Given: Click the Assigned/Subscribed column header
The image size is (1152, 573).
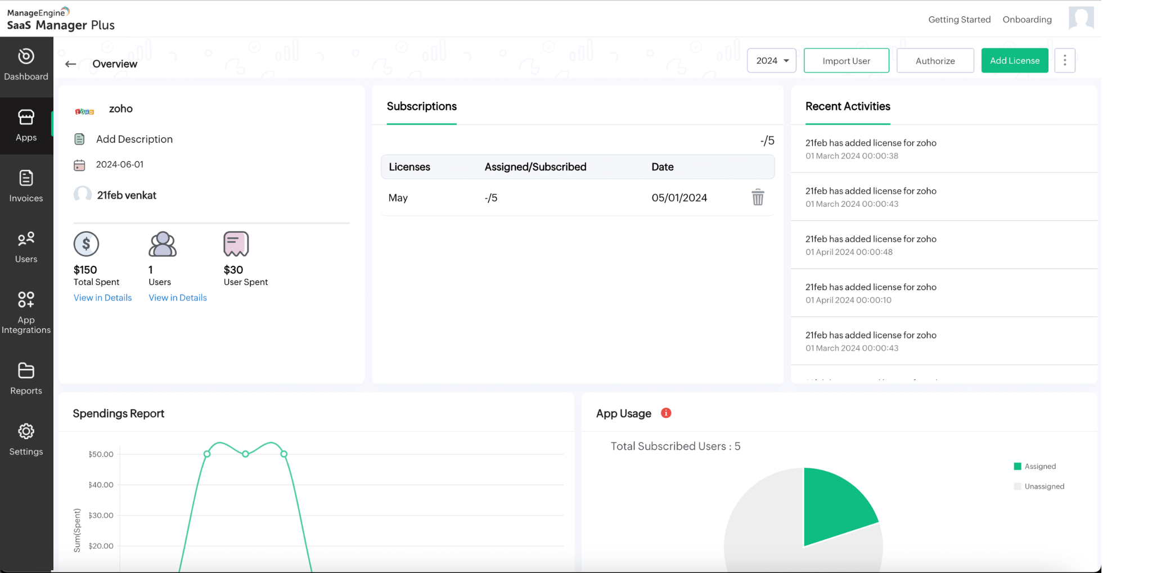Looking at the screenshot, I should pos(535,167).
